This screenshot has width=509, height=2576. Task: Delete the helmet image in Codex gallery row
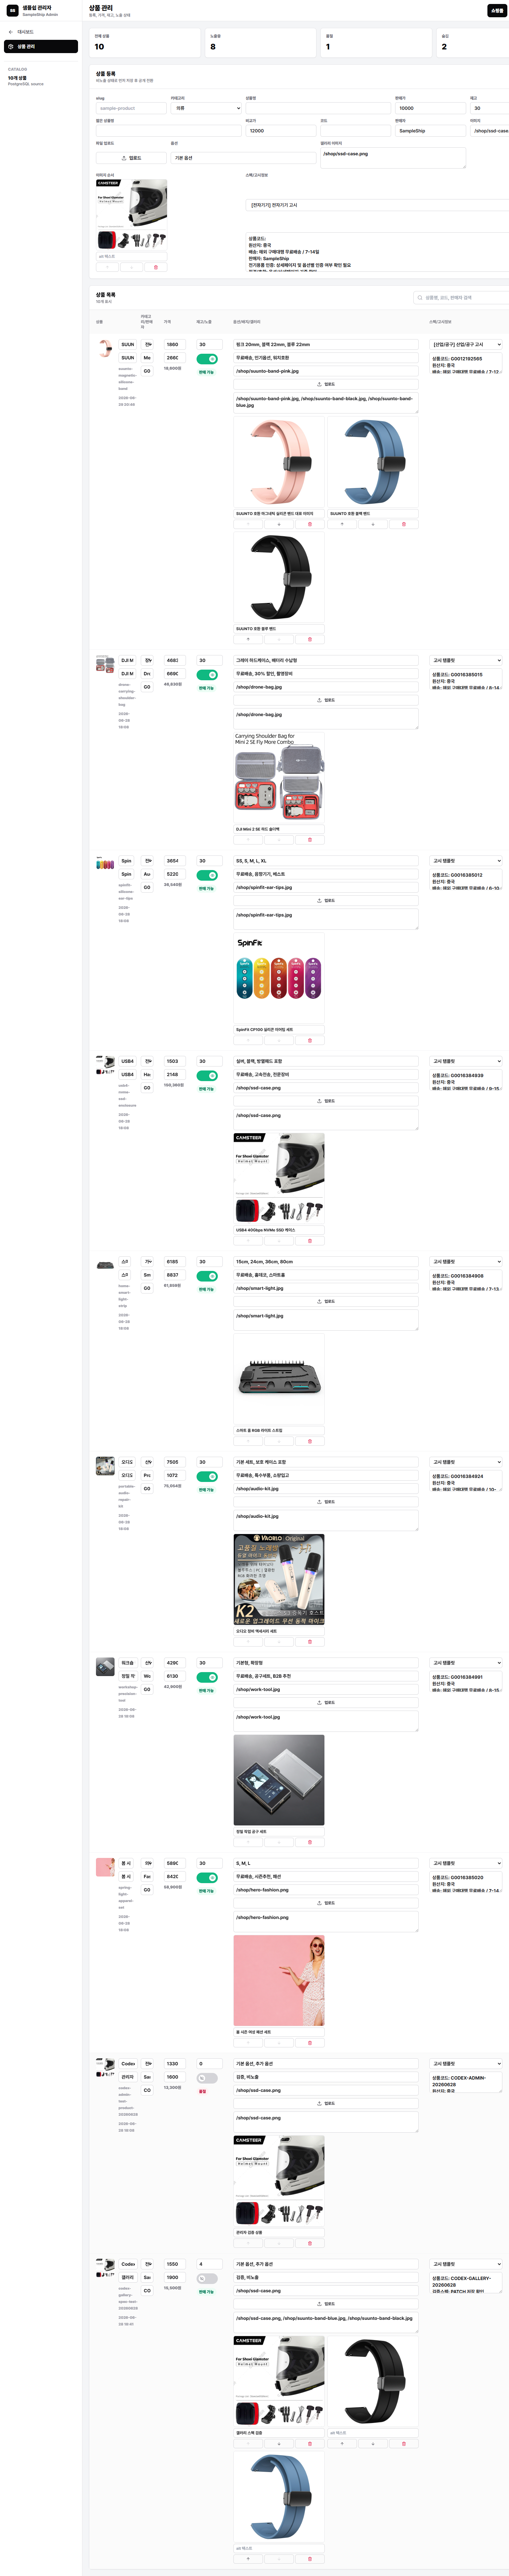pos(310,2444)
